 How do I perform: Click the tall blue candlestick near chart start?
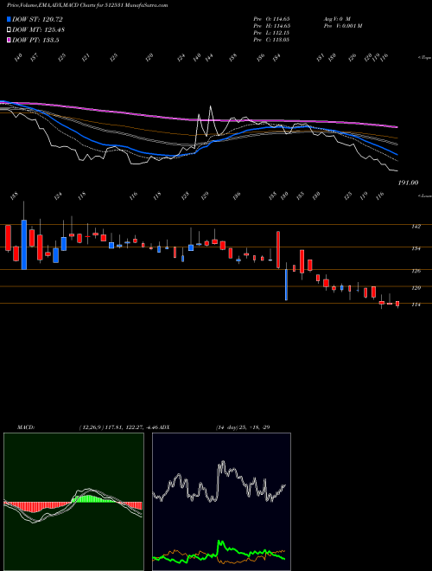point(24,244)
